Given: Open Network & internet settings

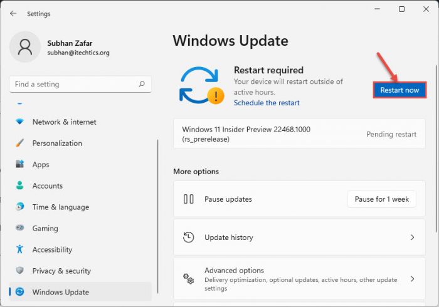Looking at the screenshot, I should pos(80,122).
